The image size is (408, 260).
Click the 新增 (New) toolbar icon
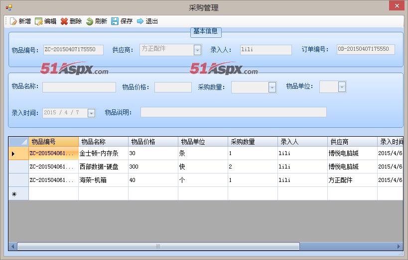coord(13,21)
